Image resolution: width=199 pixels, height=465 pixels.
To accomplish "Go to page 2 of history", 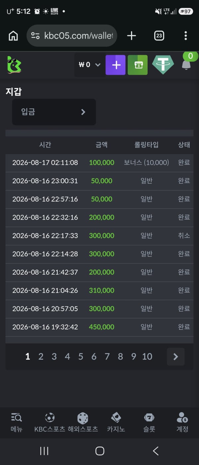I will [41, 357].
